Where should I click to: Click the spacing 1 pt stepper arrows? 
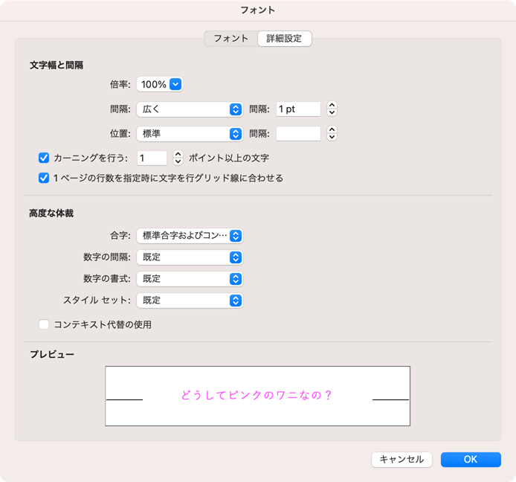tap(332, 109)
